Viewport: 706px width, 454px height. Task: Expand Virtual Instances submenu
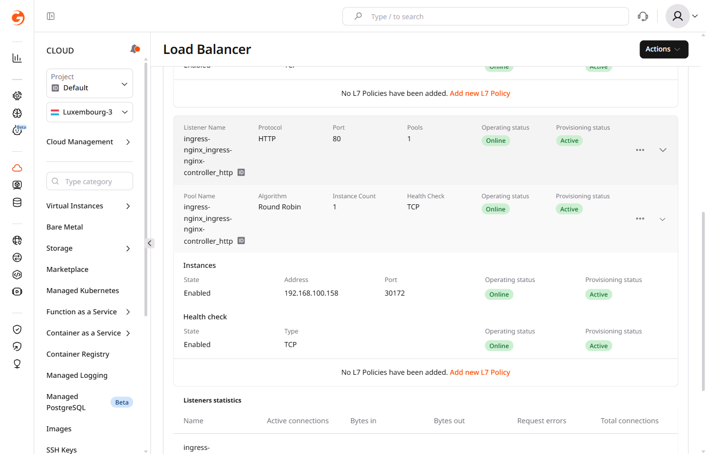128,206
